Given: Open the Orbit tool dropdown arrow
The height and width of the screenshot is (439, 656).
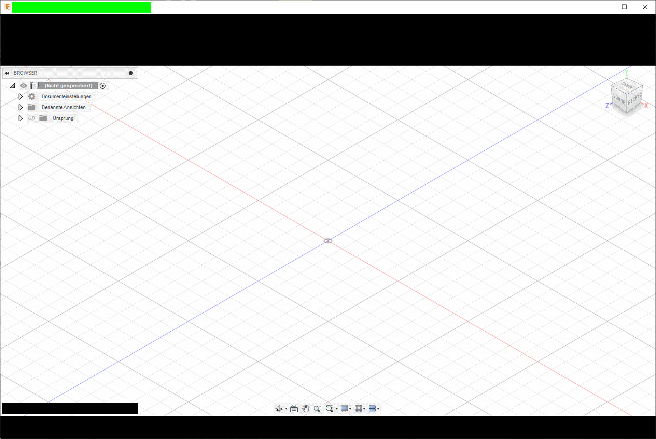Looking at the screenshot, I should tap(286, 409).
